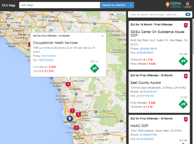This screenshot has height=144, width=194.
Task: Click directions icon for East County Accord
Action: [x=183, y=104]
